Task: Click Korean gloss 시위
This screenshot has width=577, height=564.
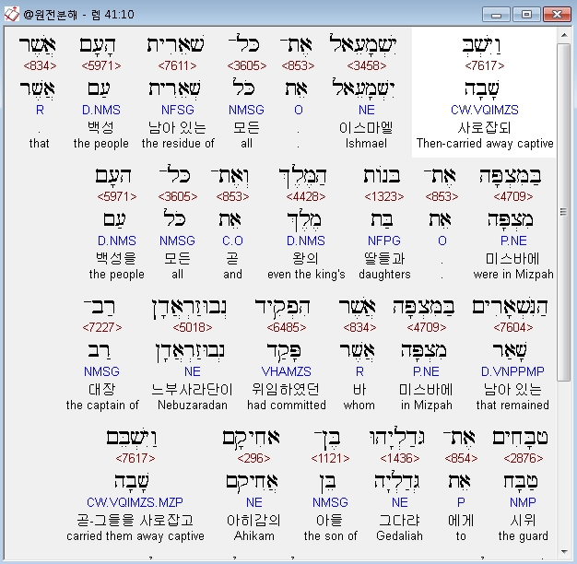Action: point(523,520)
